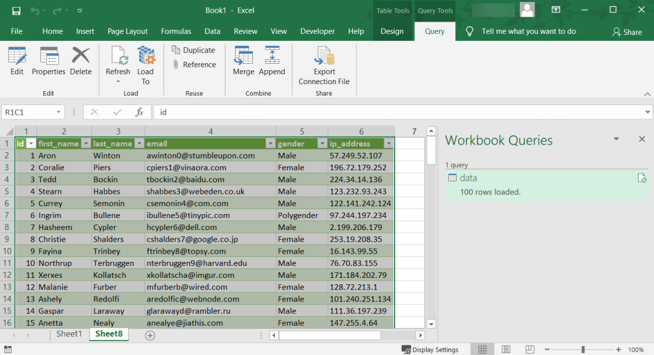Click in the formula bar showing id

click(x=399, y=112)
